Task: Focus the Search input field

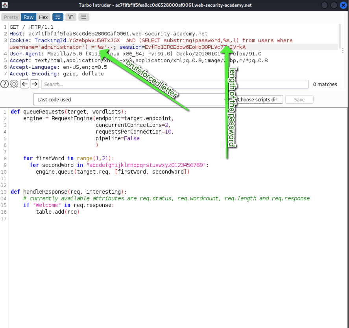Action: pyautogui.click(x=175, y=84)
